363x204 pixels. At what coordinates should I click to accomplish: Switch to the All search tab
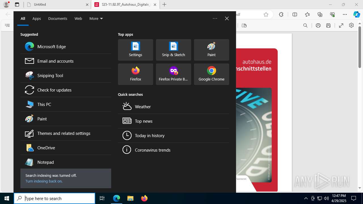point(23,18)
